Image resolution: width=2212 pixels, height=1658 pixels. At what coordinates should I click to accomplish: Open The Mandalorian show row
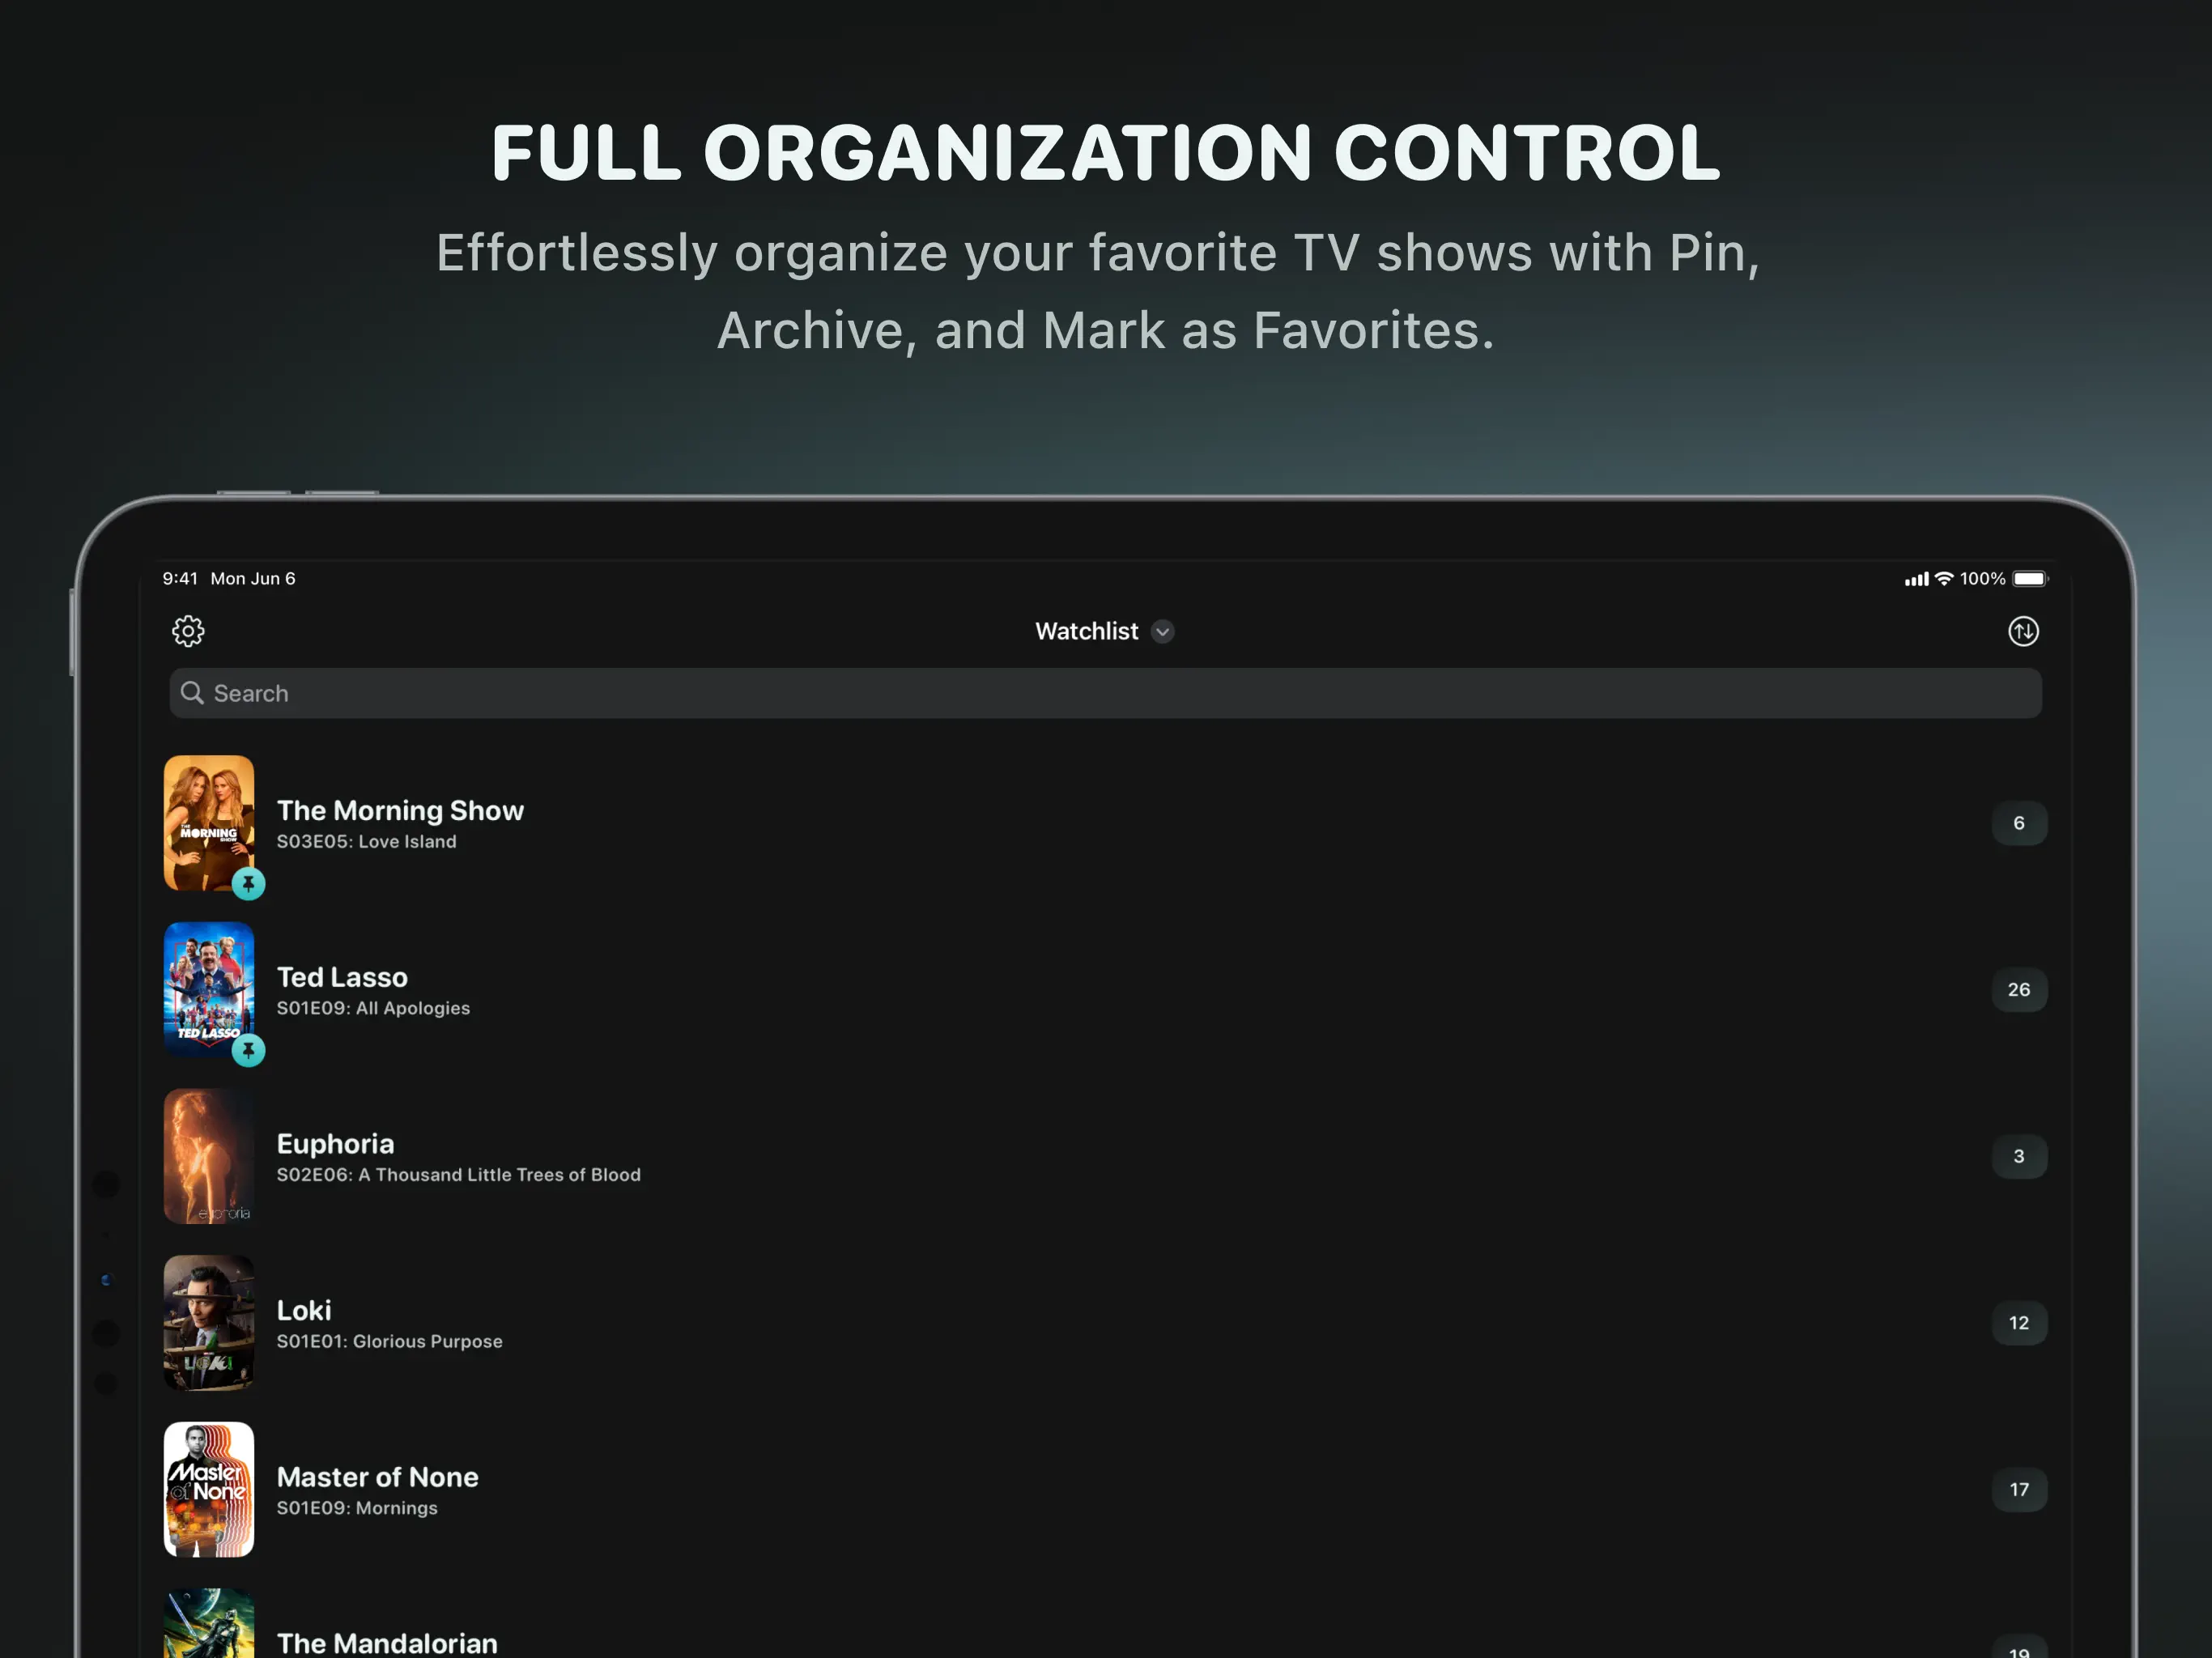(x=387, y=1642)
